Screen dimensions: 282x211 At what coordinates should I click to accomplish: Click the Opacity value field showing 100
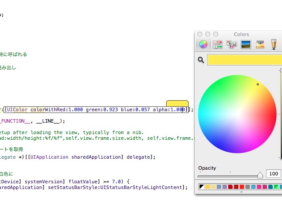(274, 174)
